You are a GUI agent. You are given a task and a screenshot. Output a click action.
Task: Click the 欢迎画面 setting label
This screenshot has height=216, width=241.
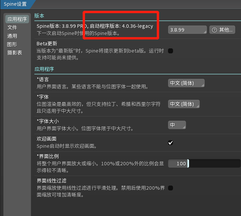(47, 139)
